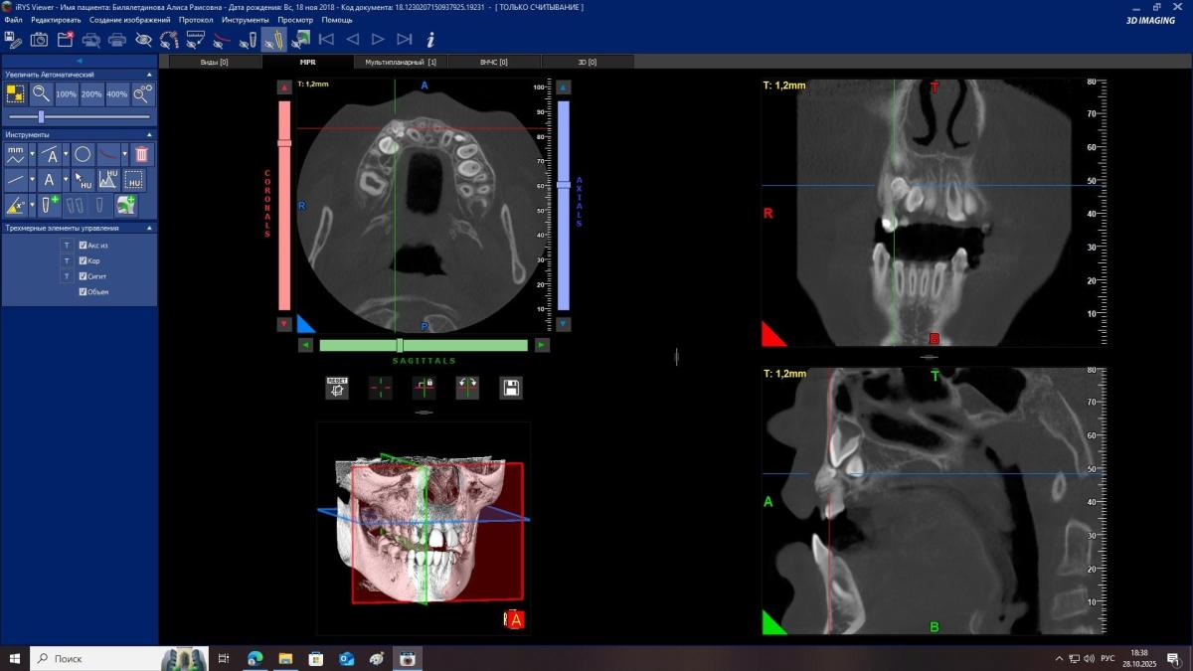Screen dimensions: 1193x671
Task: Click the floppy disk save icon below Sagittals
Action: point(511,388)
